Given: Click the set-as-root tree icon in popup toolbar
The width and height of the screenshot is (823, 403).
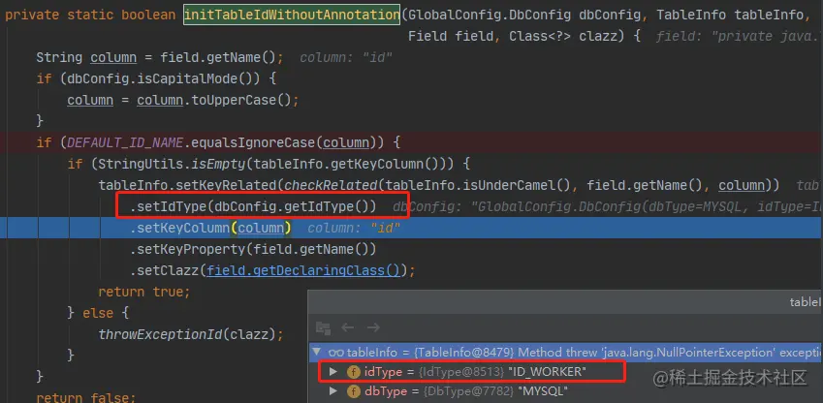Looking at the screenshot, I should click(323, 328).
